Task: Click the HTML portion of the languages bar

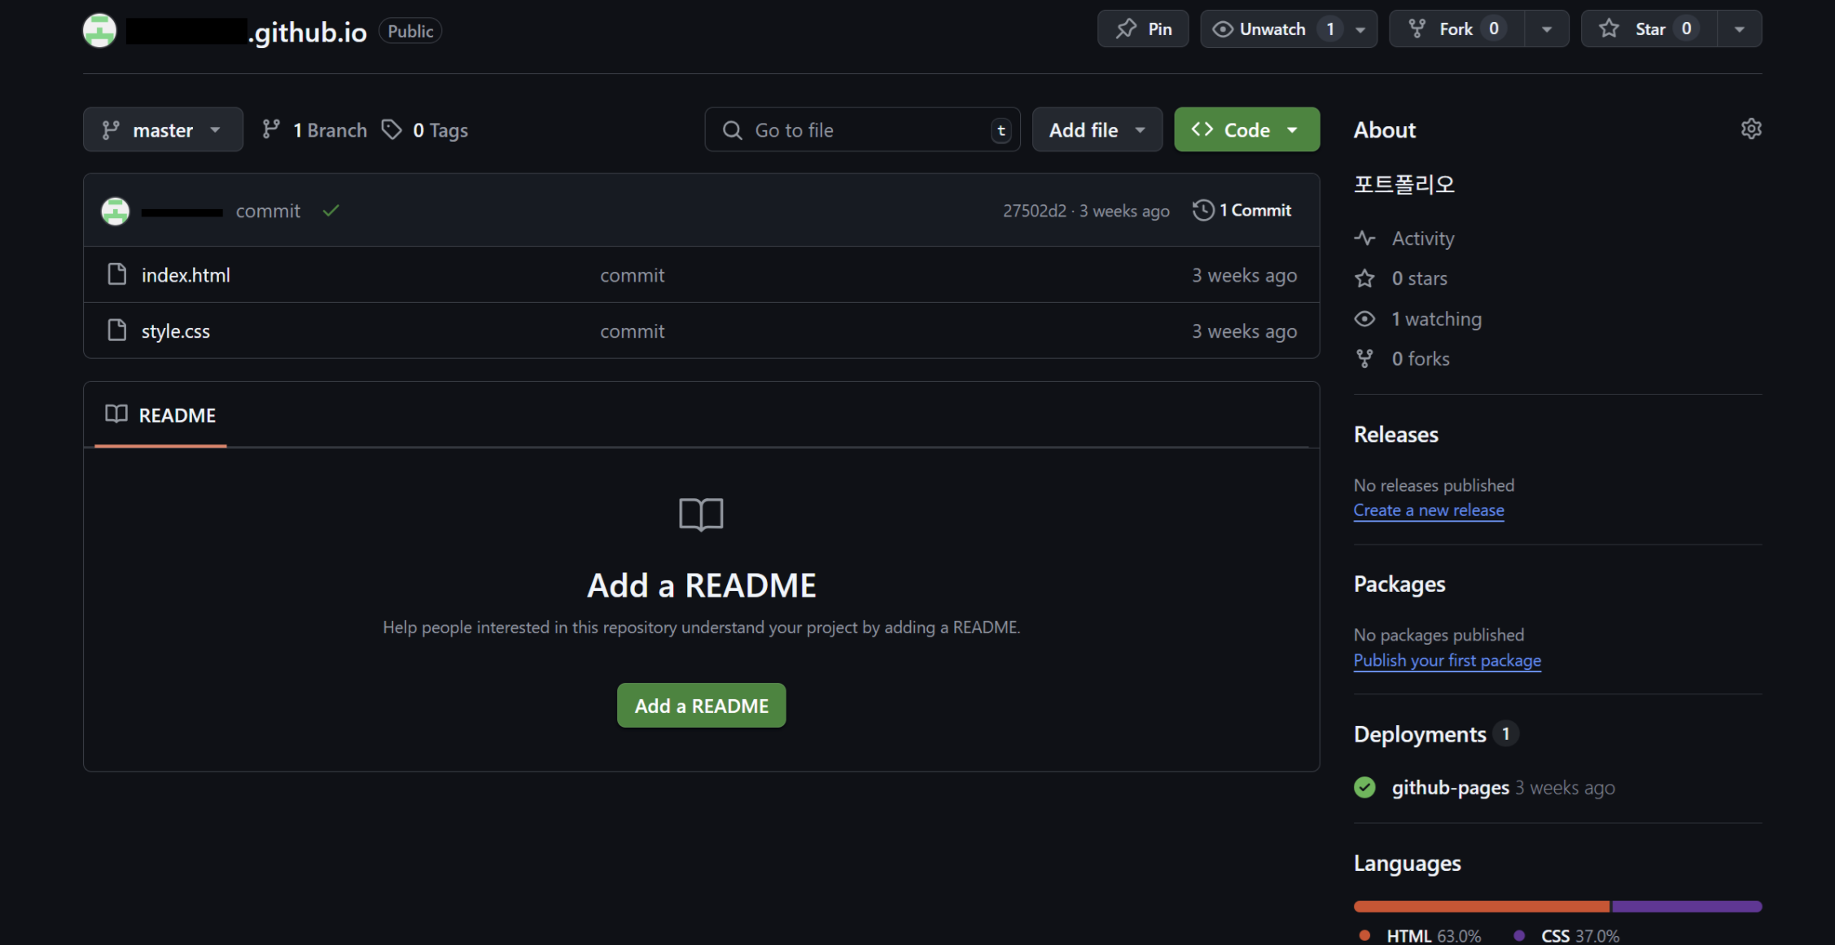Action: coord(1480,906)
